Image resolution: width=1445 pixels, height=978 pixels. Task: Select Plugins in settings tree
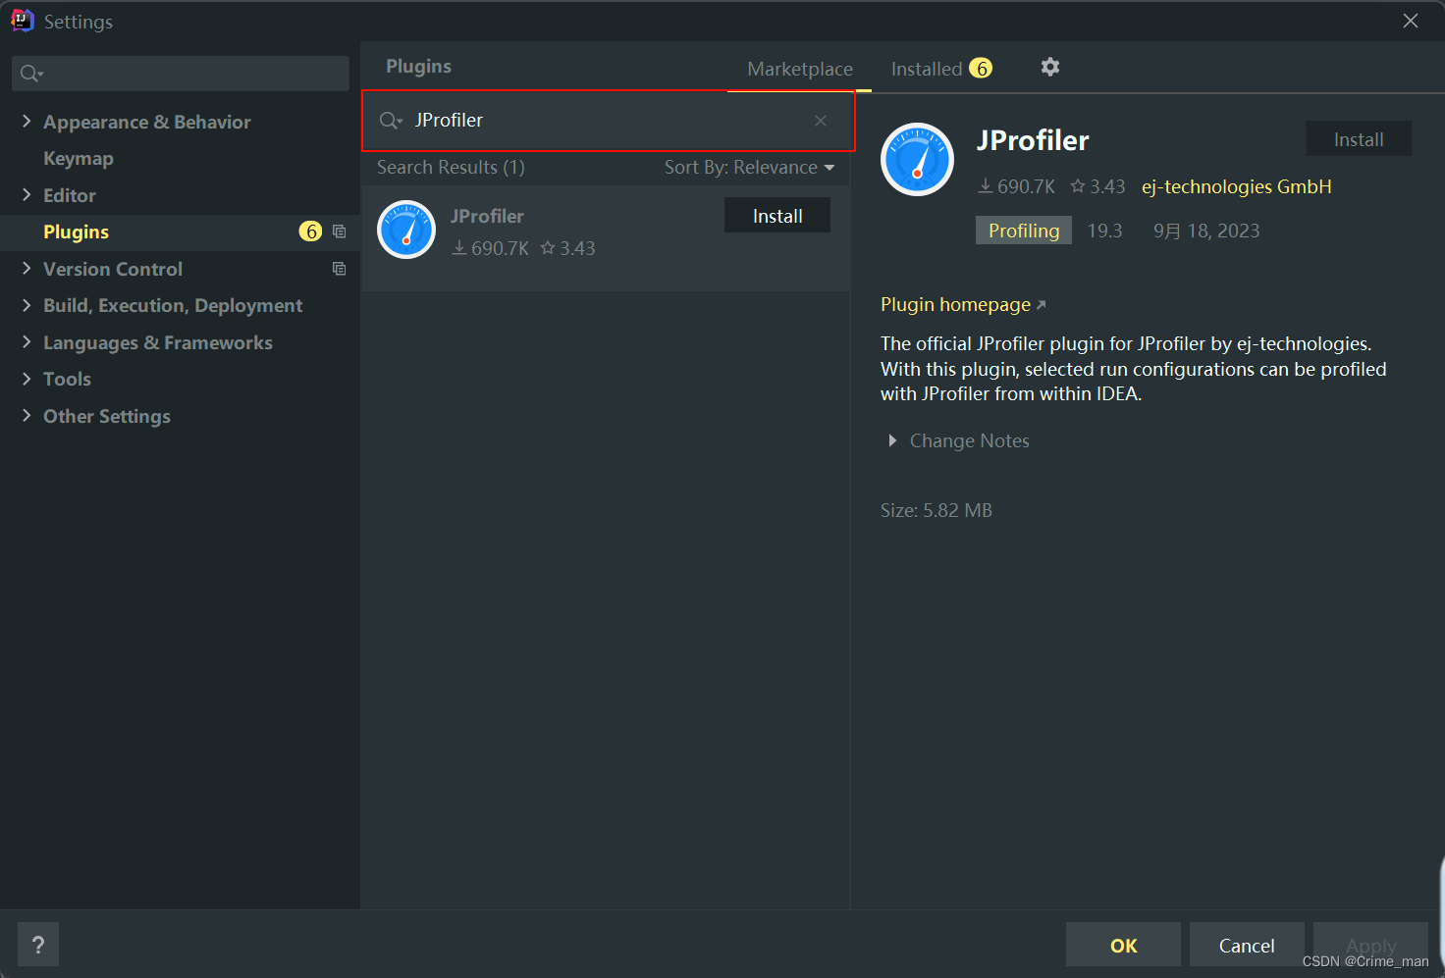[77, 232]
